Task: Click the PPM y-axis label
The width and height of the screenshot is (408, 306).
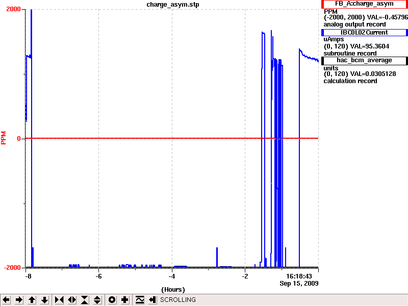Action: pyautogui.click(x=4, y=138)
